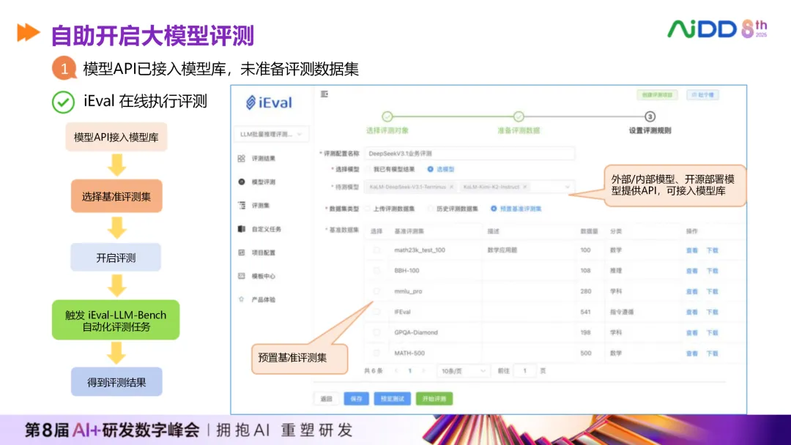Open 项目配置 in the sidebar
Image resolution: width=791 pixels, height=445 pixels.
(264, 253)
